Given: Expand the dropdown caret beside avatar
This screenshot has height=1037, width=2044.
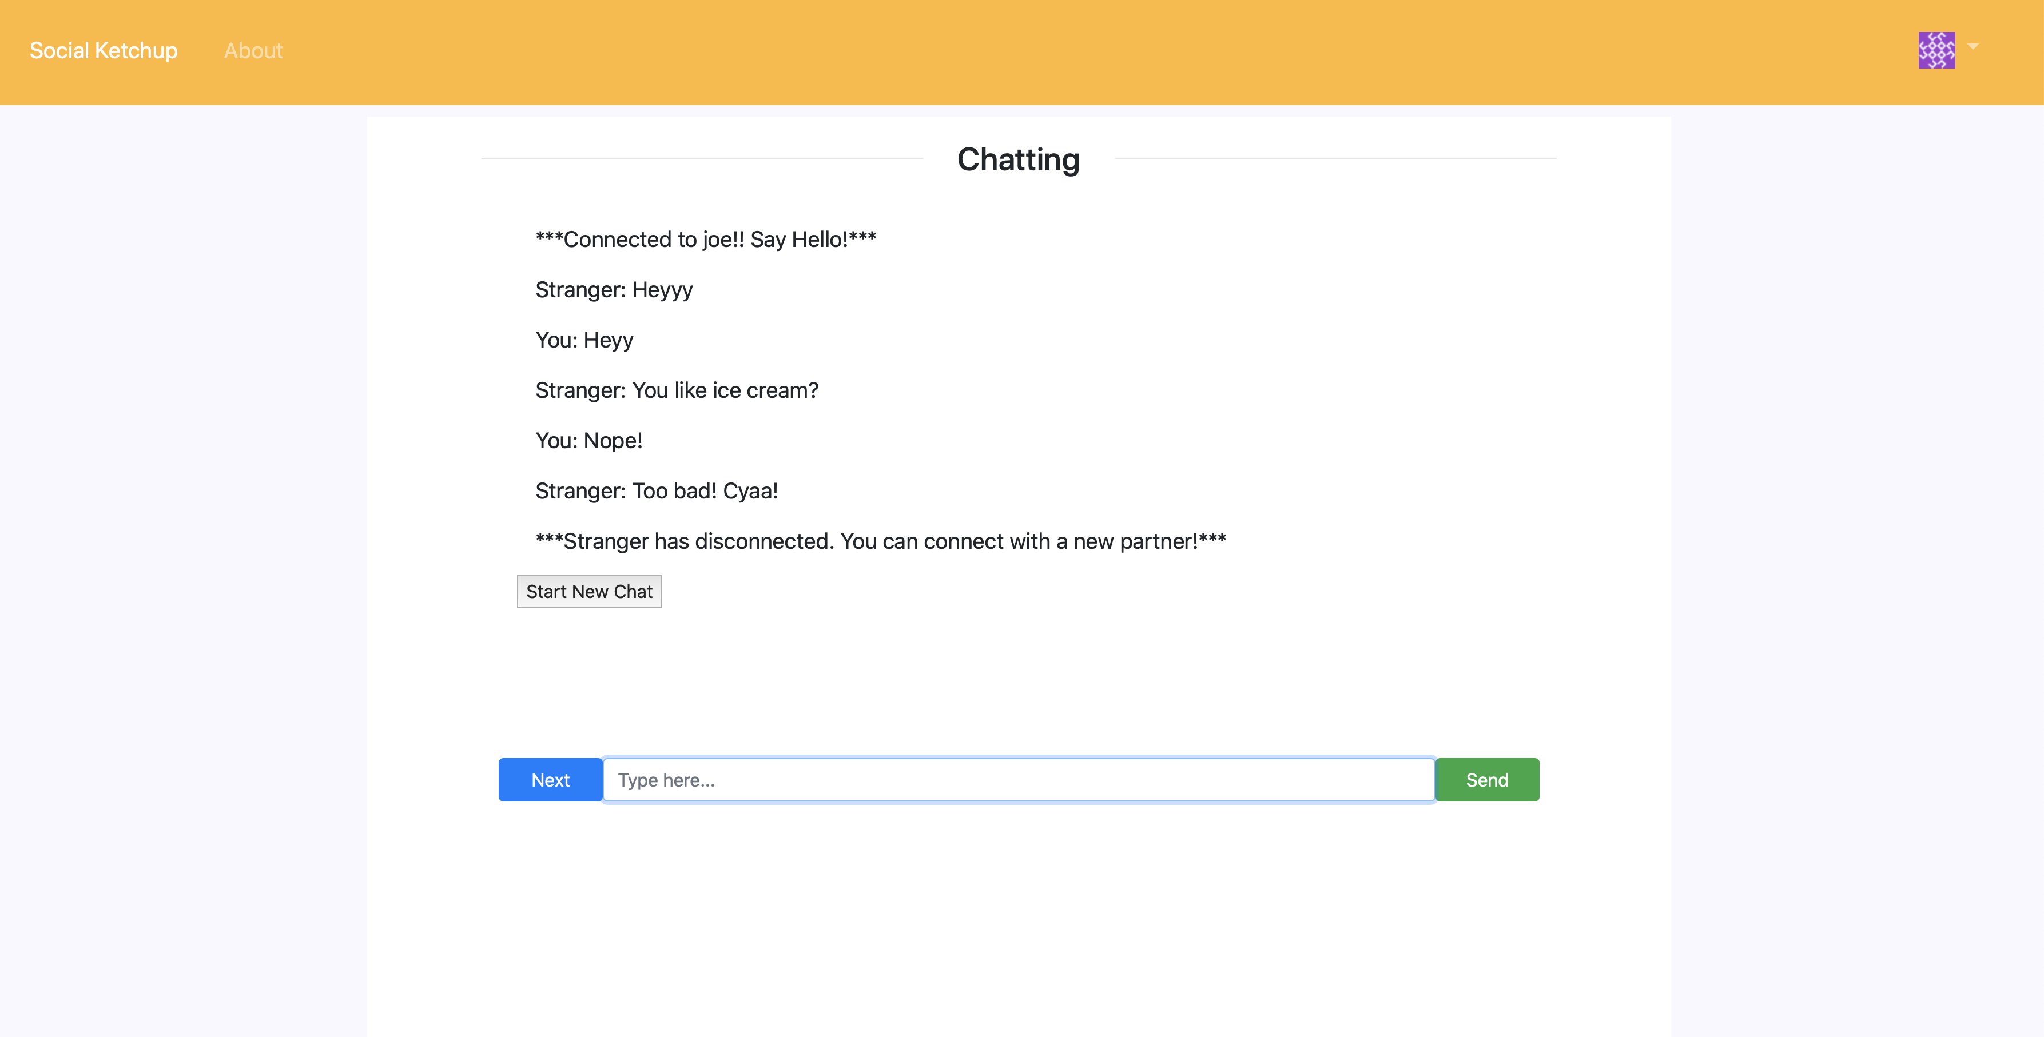Looking at the screenshot, I should [x=1974, y=47].
